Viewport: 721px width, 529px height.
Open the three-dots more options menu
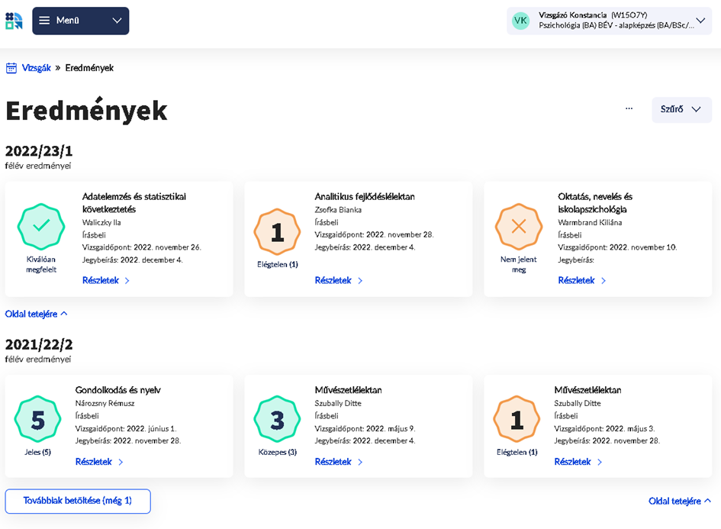point(629,109)
